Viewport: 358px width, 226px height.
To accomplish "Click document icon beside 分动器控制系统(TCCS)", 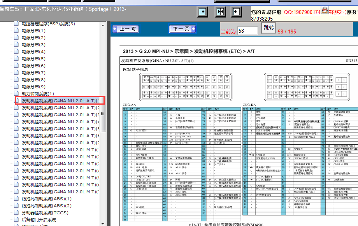I will (x=16, y=212).
